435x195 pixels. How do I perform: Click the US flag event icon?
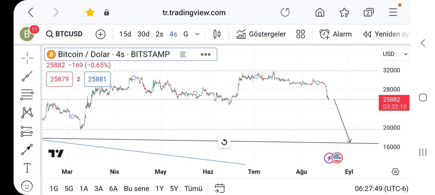(337, 158)
